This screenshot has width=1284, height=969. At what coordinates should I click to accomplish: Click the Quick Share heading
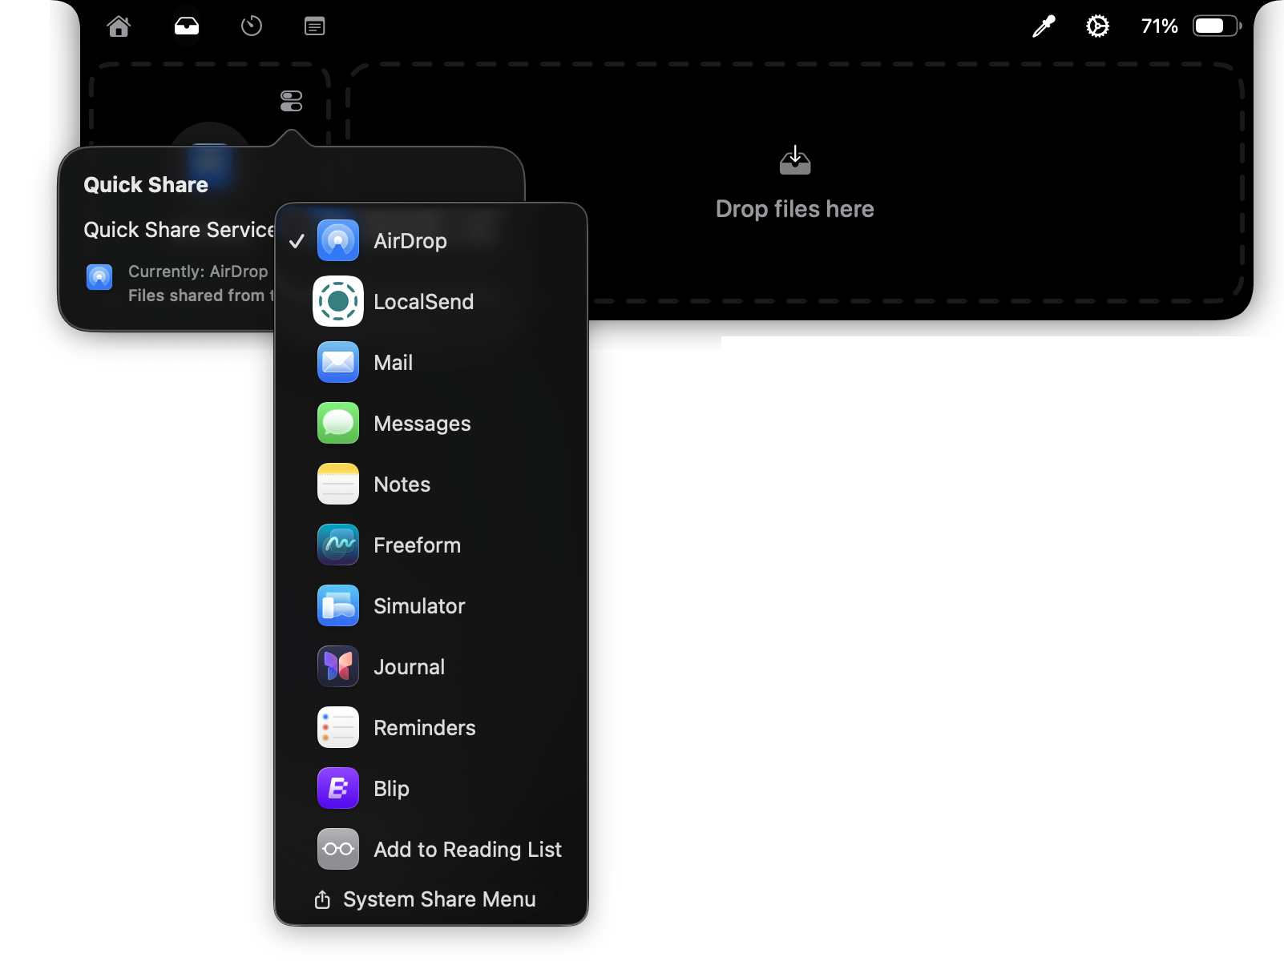tap(146, 185)
